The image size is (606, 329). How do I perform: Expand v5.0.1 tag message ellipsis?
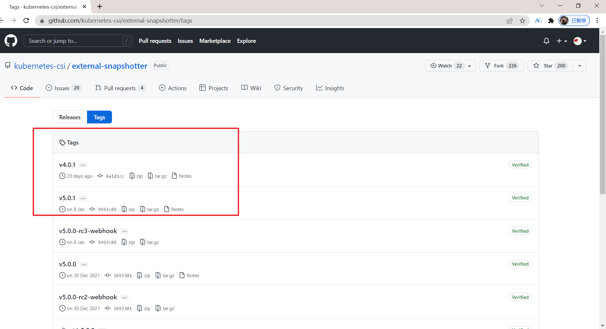[83, 198]
